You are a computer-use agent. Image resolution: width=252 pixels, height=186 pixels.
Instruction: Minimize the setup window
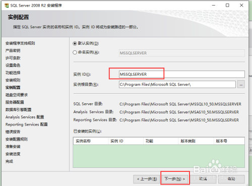point(214,6)
